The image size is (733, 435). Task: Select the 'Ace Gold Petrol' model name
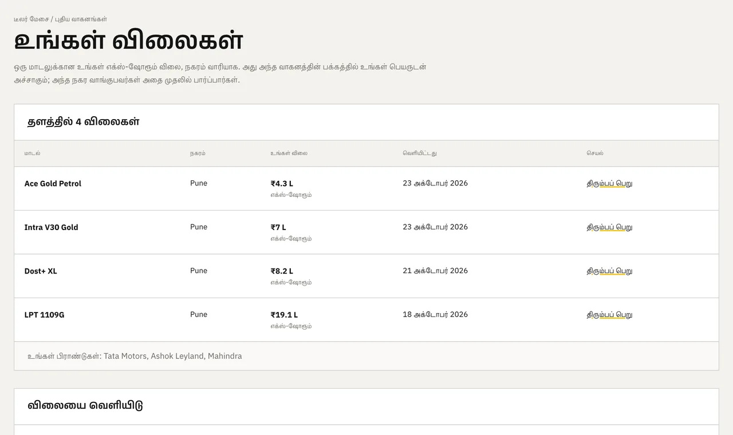(x=53, y=184)
